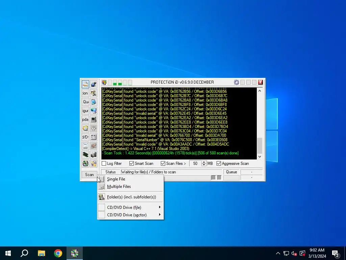Click the desktop computer icon in sidebar

(94, 120)
